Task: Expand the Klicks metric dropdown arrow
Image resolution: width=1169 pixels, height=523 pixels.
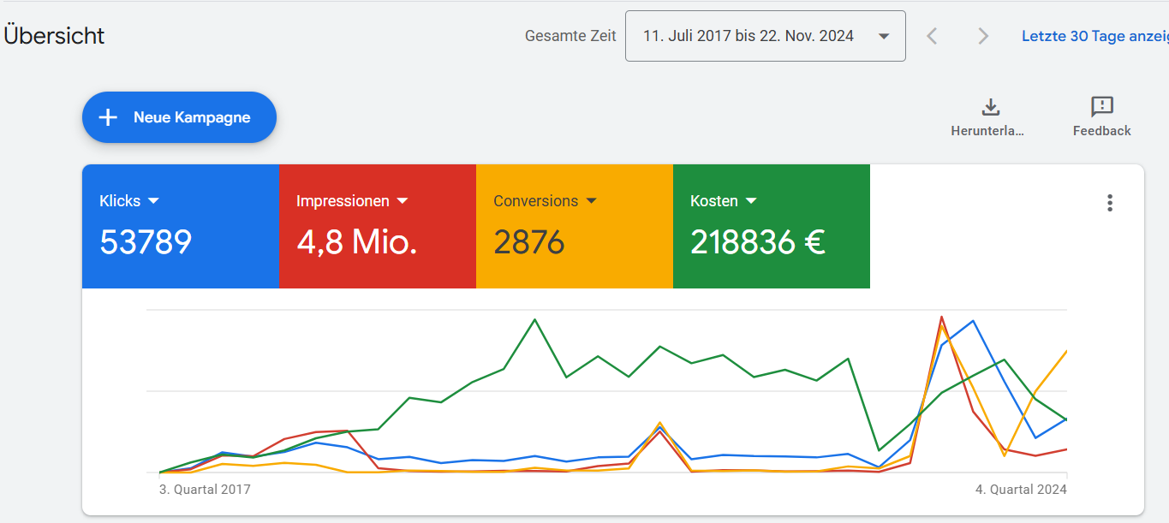Action: 154,201
